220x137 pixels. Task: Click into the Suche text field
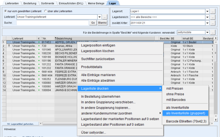[52, 23]
